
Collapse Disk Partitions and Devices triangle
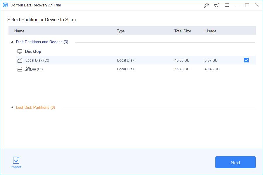[x=12, y=42]
